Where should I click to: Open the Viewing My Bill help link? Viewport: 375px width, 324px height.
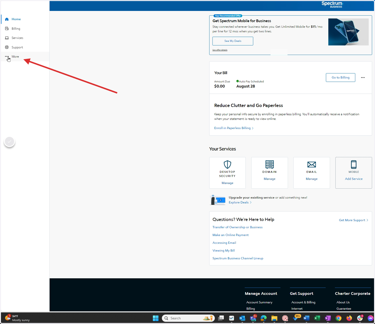pos(224,251)
